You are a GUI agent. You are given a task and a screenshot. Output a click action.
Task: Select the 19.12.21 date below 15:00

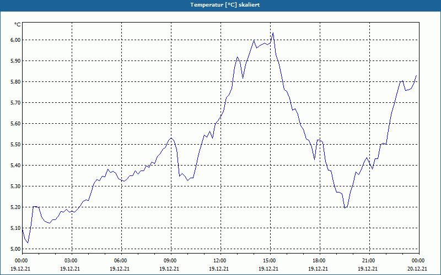coord(268,268)
